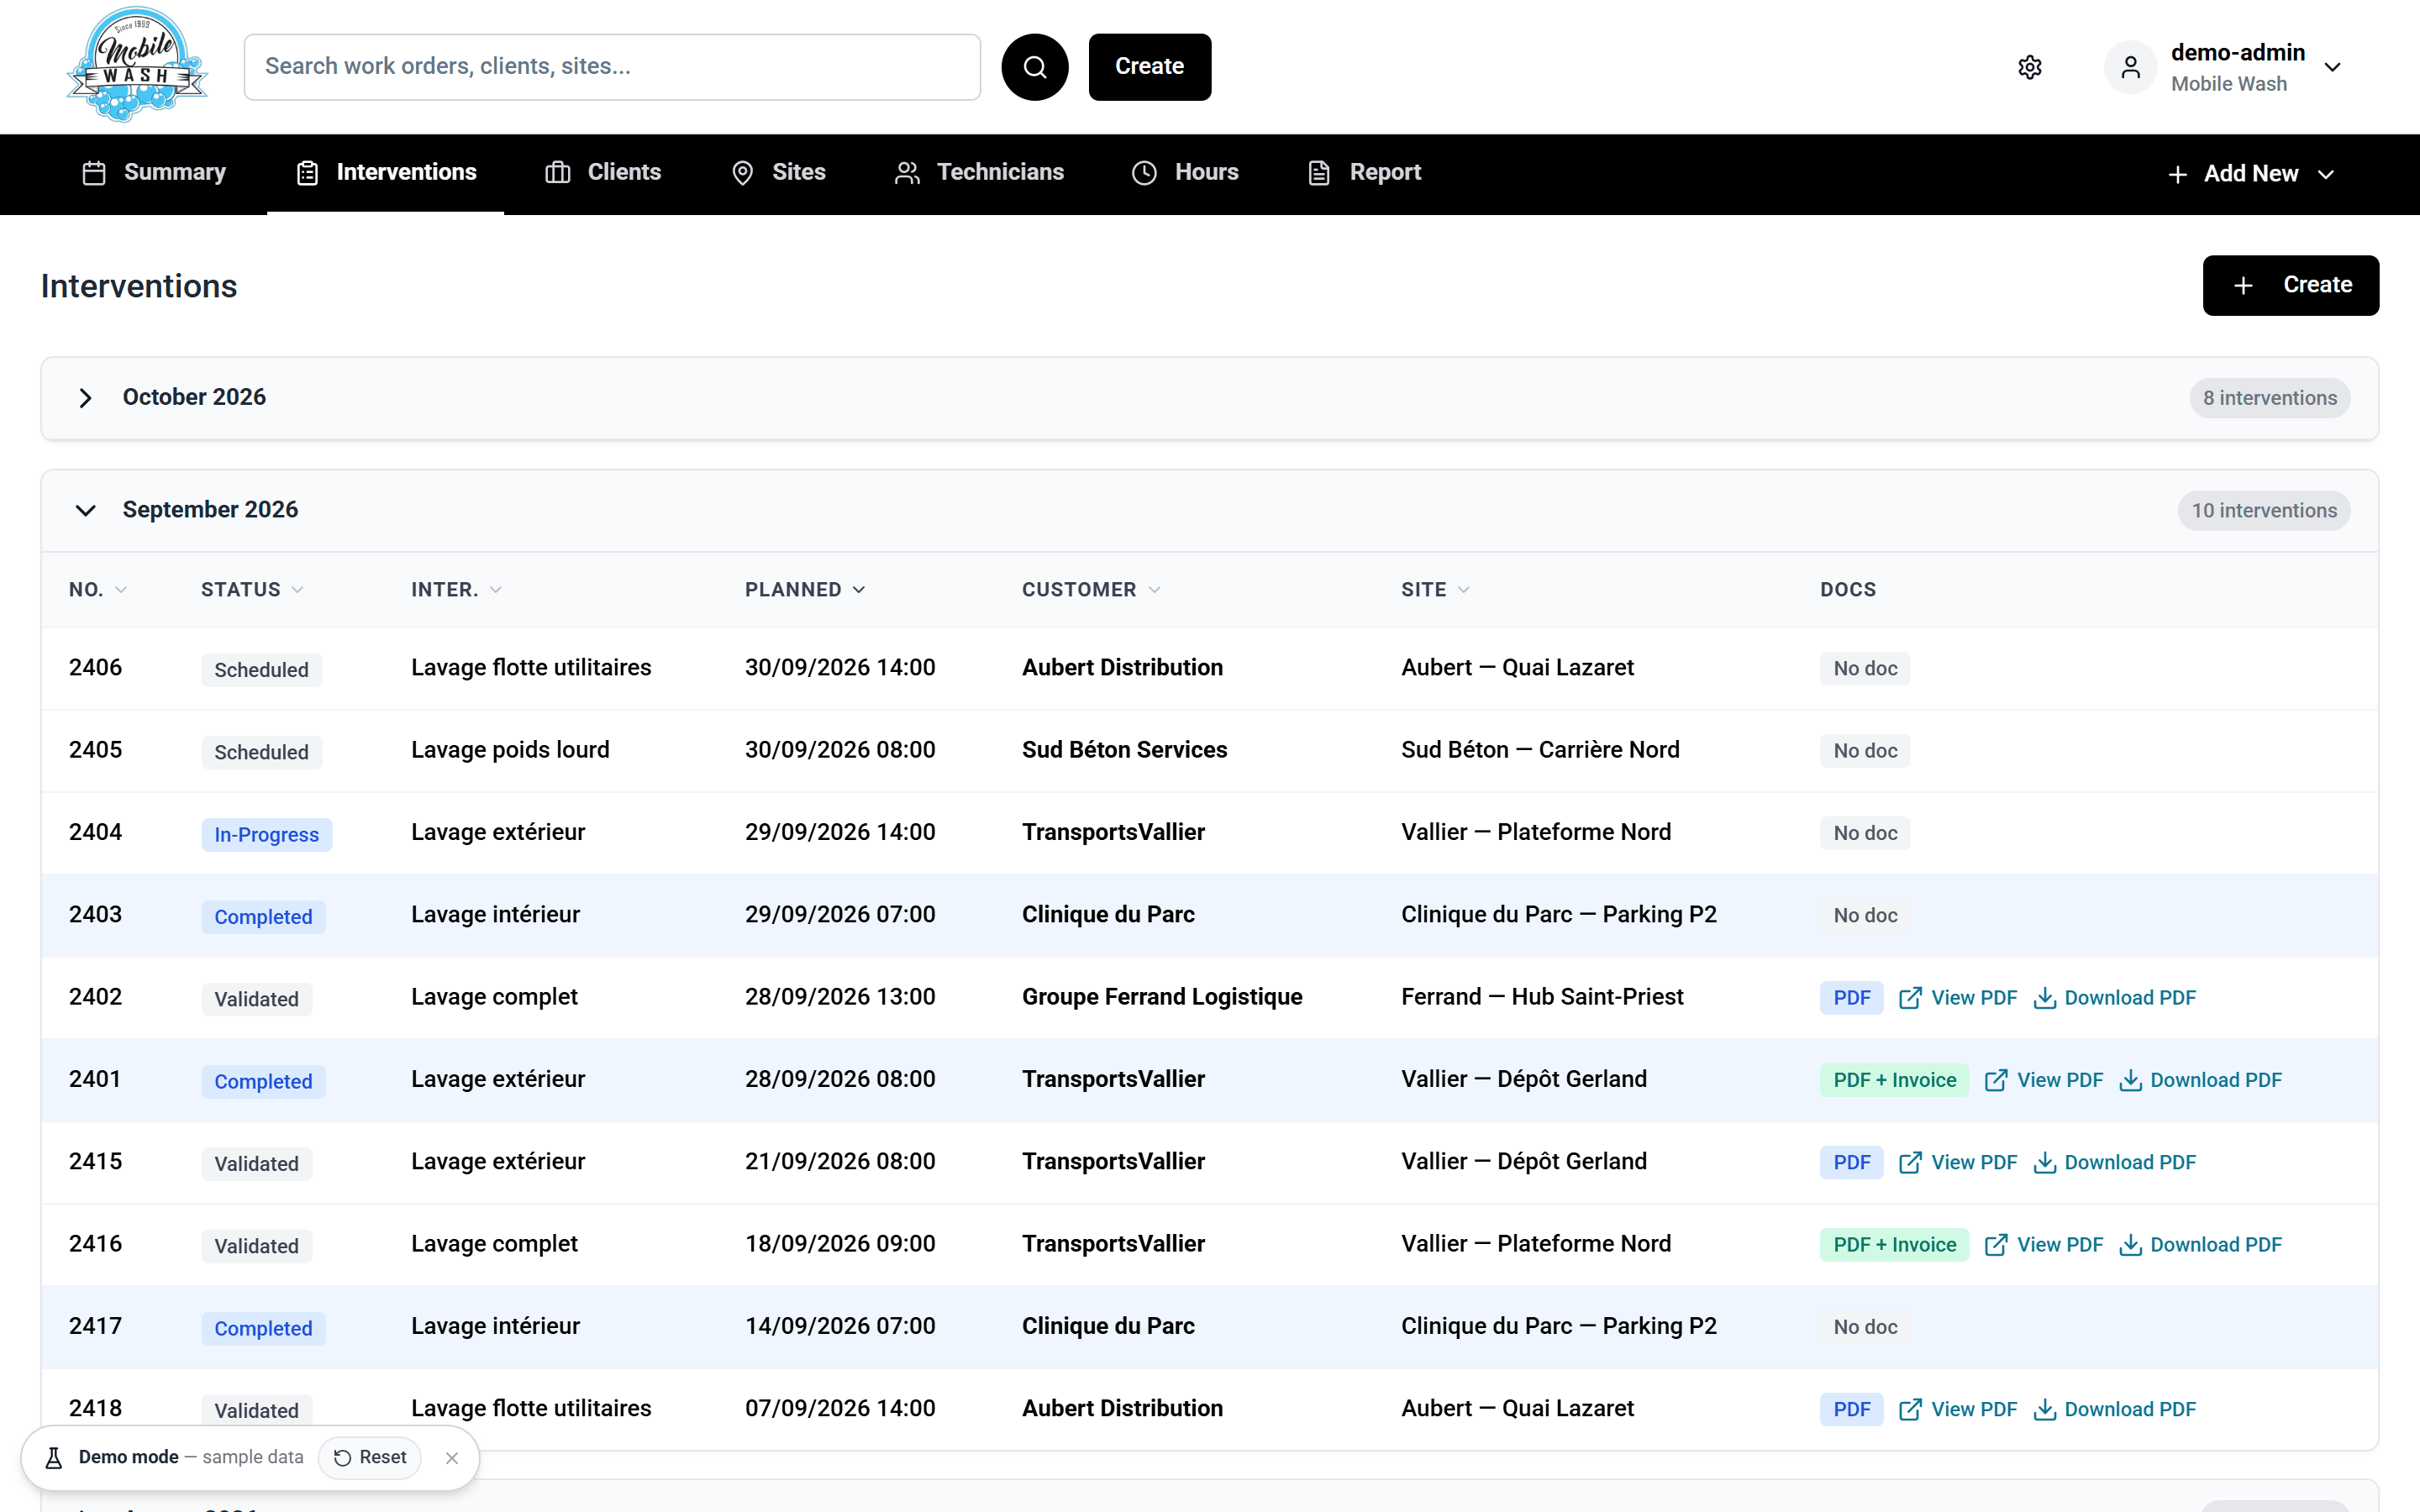
Task: Close the Demo mode banner
Action: (452, 1458)
